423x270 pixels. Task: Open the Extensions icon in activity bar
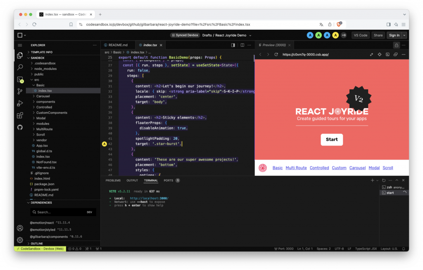[20, 115]
